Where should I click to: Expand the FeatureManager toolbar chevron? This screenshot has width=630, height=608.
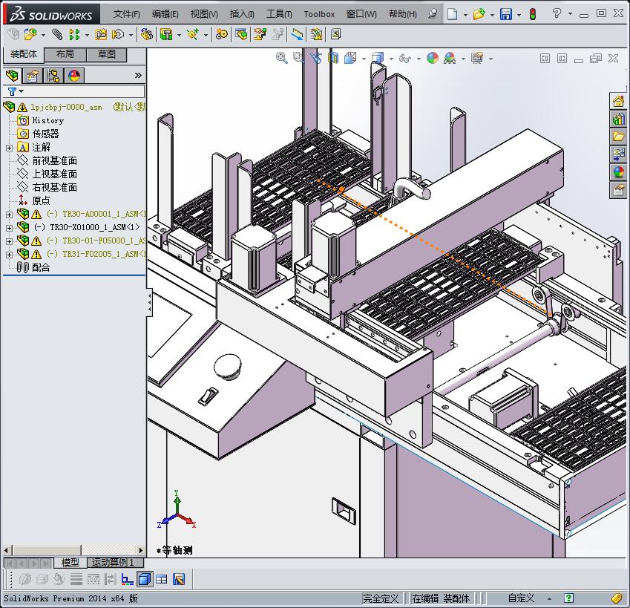[x=138, y=76]
